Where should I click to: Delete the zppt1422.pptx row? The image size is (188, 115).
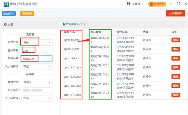[176, 67]
